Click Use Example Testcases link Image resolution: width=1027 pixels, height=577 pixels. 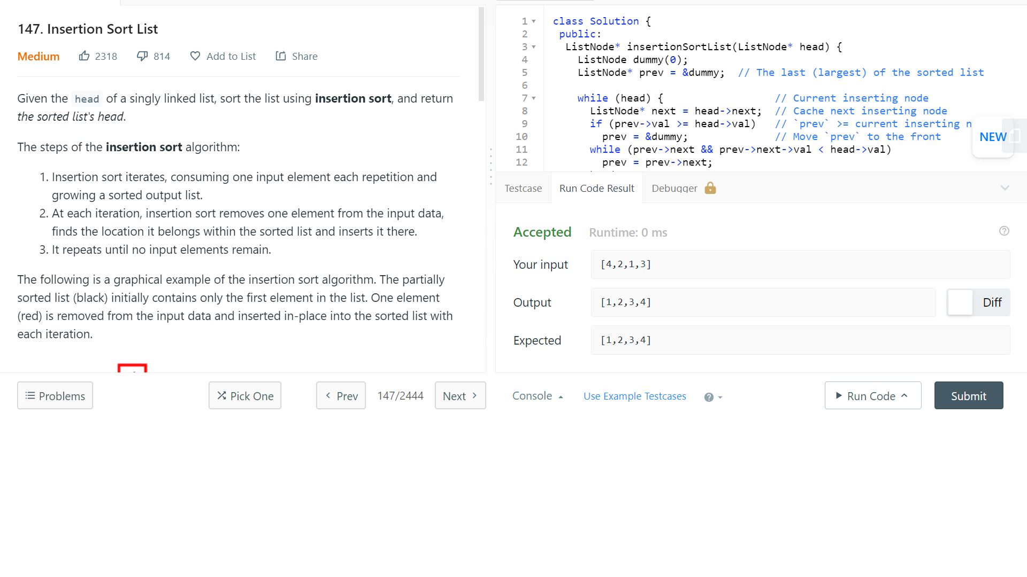tap(634, 396)
